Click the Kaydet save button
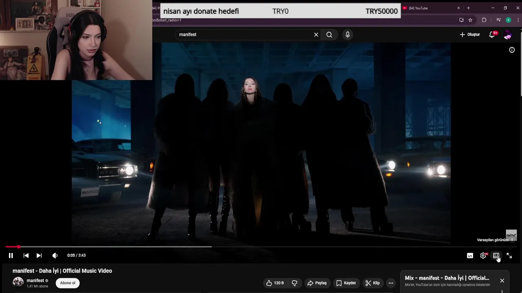 click(346, 283)
